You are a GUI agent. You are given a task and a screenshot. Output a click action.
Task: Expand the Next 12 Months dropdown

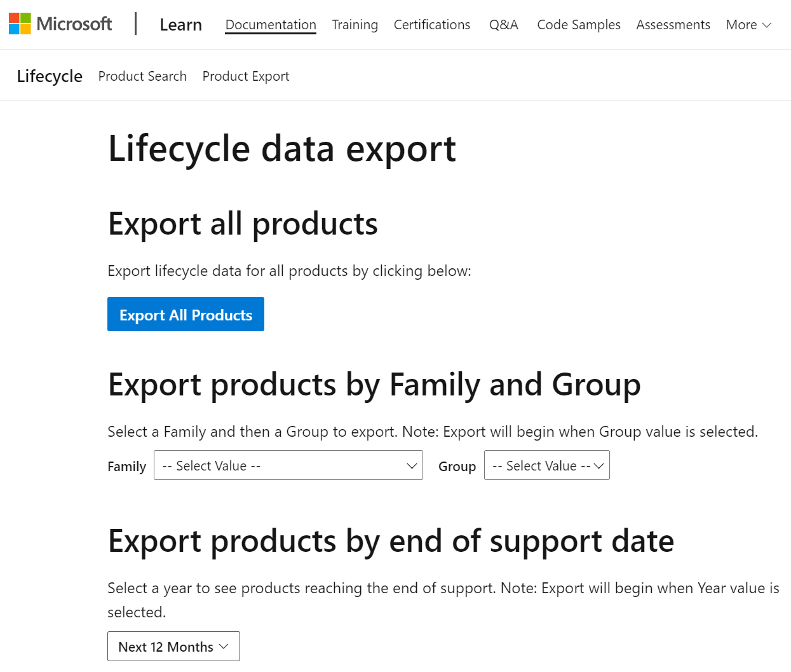point(173,647)
